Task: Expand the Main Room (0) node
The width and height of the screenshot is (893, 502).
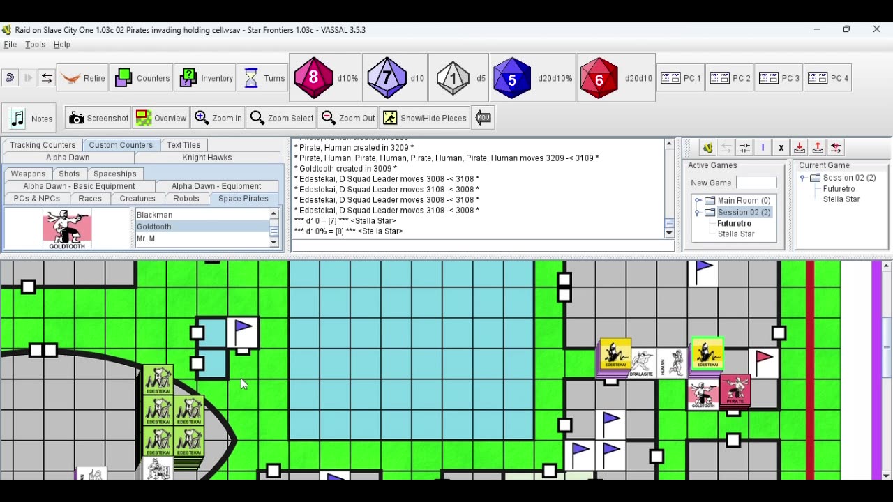Action: 698,201
